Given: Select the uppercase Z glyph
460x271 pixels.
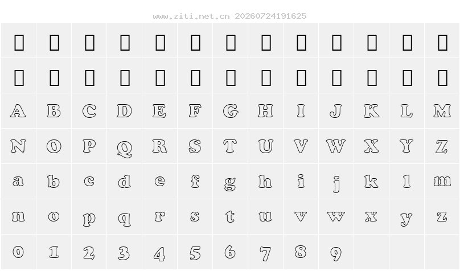Looking at the screenshot, I should tap(442, 146).
